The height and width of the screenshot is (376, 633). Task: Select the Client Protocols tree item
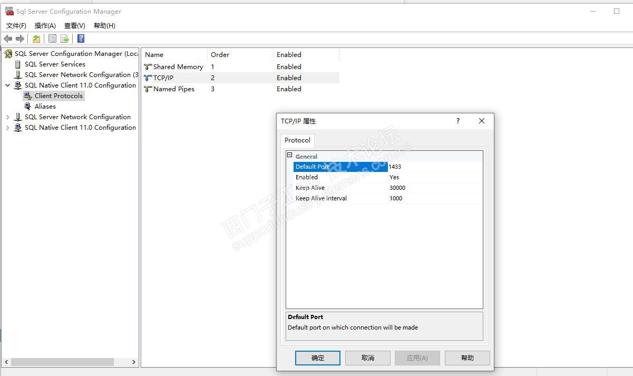[59, 96]
